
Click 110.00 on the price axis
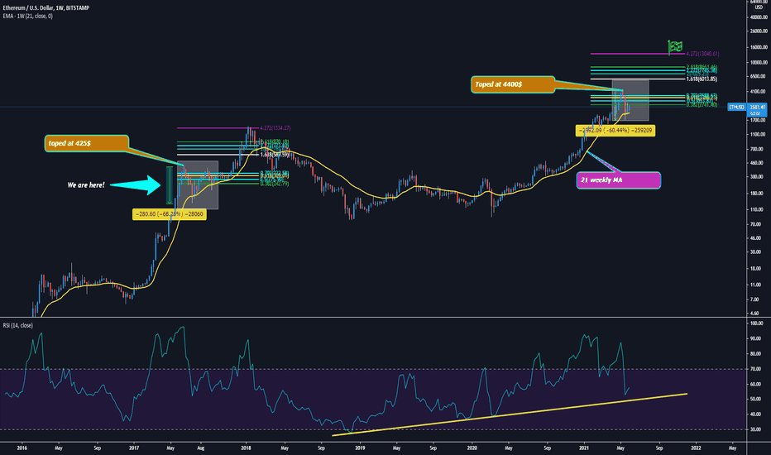[759, 209]
